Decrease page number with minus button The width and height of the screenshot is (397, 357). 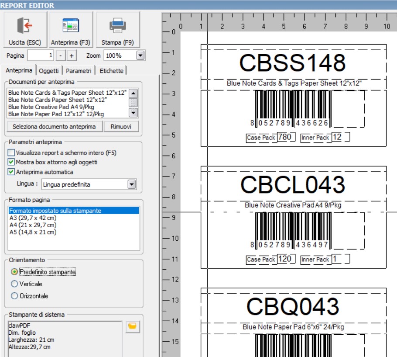tap(60, 55)
